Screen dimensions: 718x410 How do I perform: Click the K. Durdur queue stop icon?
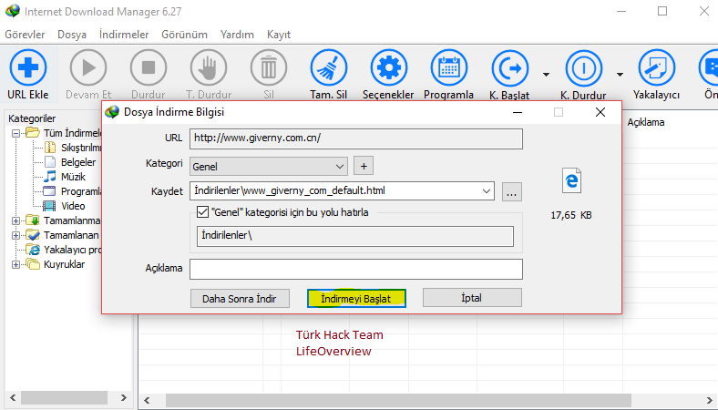tap(584, 68)
